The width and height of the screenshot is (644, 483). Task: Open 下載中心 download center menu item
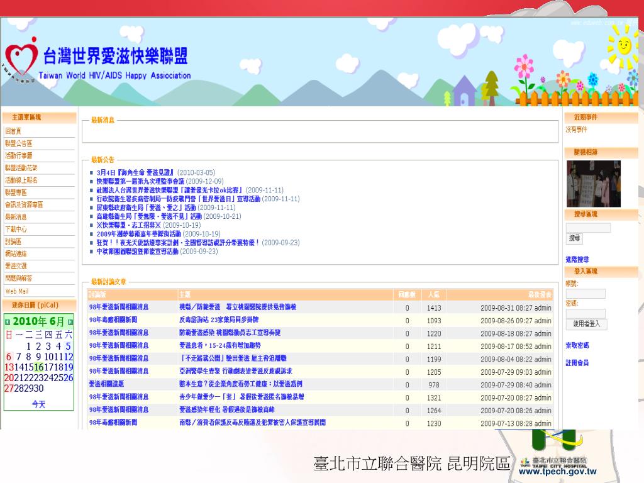[x=16, y=229]
